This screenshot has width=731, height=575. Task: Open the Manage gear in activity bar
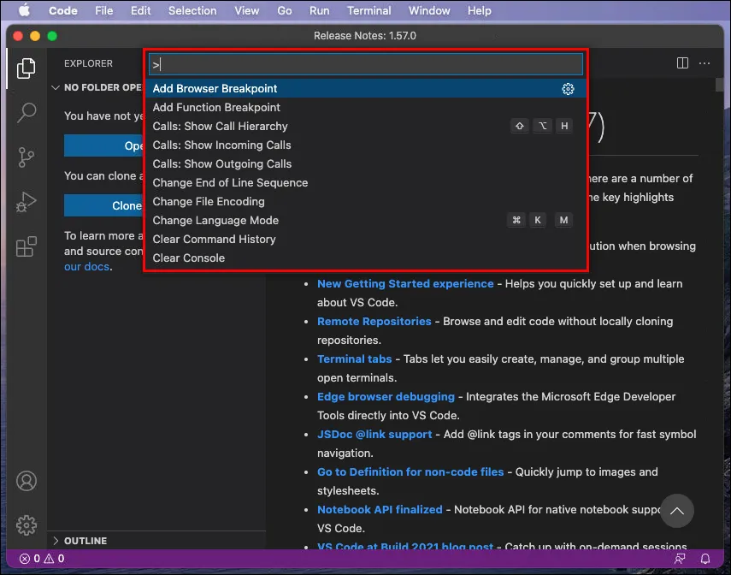point(27,525)
